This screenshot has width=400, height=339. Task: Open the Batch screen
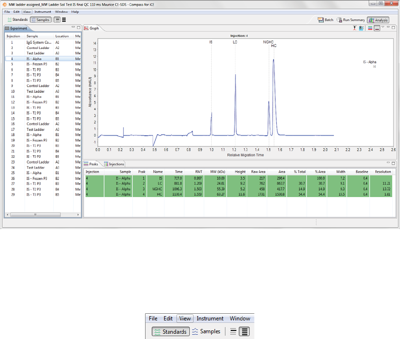(326, 20)
